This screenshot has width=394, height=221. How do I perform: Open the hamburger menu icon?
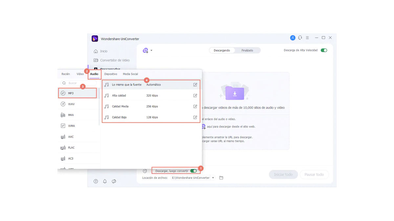307,38
